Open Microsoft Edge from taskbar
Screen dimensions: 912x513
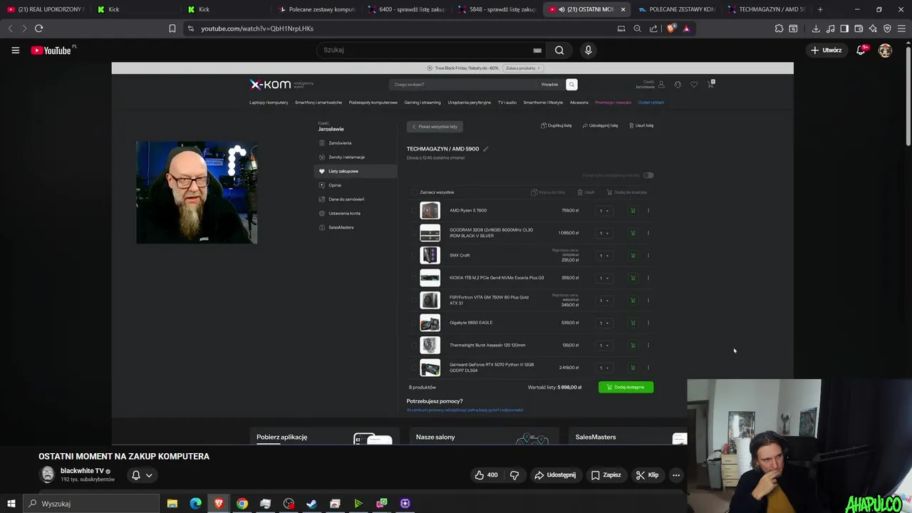(x=195, y=504)
